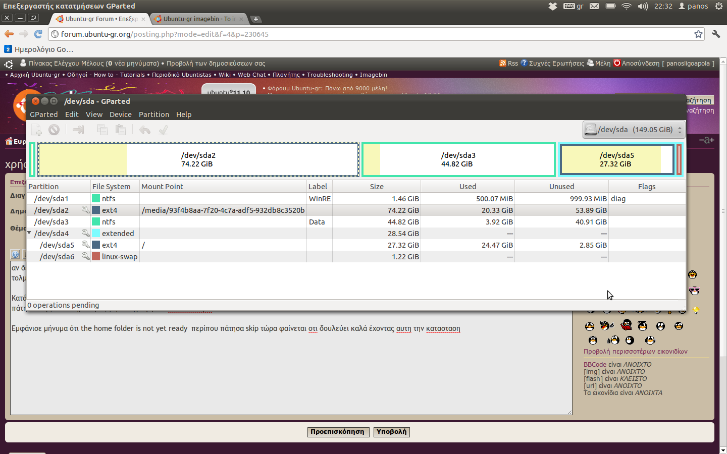Collapse the /dev/sda4 extended partition row
Image resolution: width=727 pixels, height=454 pixels.
pyautogui.click(x=29, y=233)
